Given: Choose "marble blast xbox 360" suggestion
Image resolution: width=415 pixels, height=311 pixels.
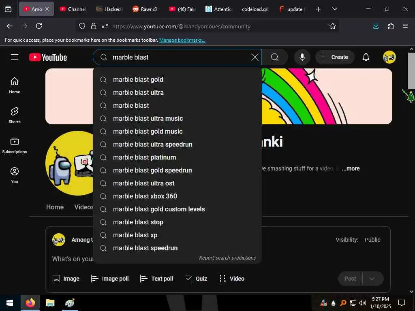Looking at the screenshot, I should [x=178, y=196].
